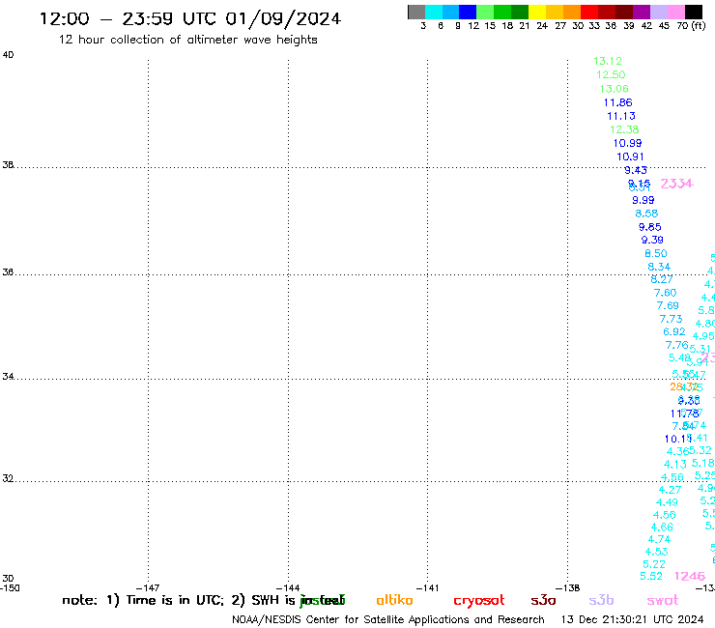The image size is (715, 628).
Task: Select the pink 1246 swot label
Action: click(x=690, y=576)
